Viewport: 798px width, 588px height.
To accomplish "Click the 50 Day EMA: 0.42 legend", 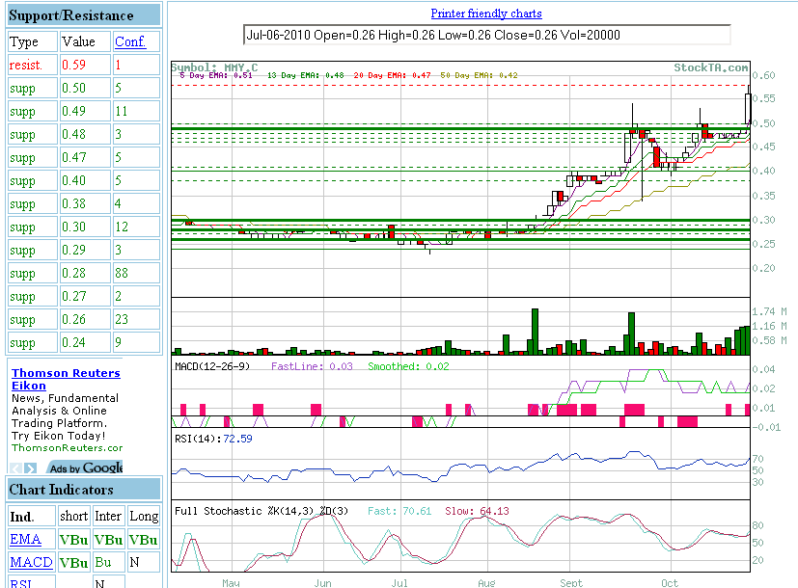I will (479, 75).
